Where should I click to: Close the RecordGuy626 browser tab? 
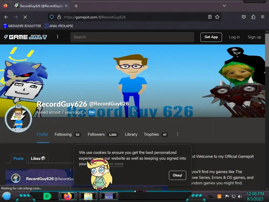pyautogui.click(x=66, y=6)
